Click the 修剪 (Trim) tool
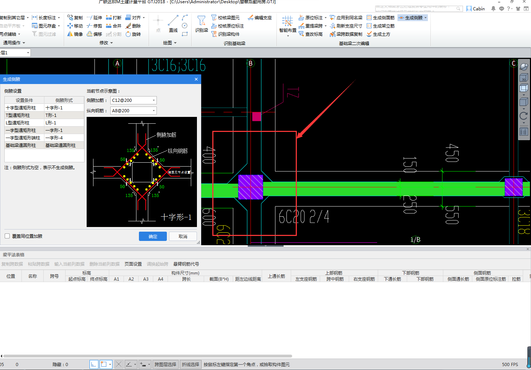Image resolution: width=531 pixels, height=370 pixels. pos(95,26)
